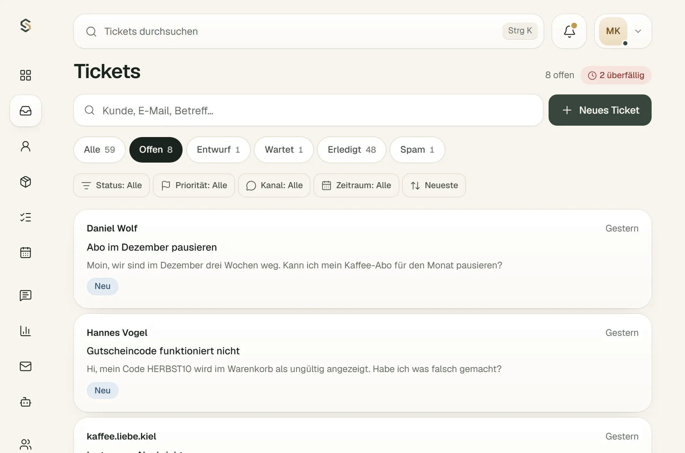Open the notifications bell
Viewport: 685px width, 453px height.
(x=569, y=31)
